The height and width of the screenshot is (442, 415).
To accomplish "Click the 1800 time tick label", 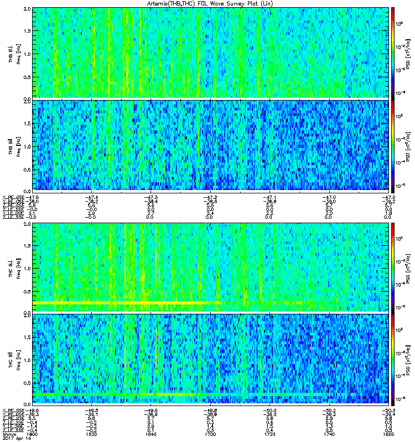I will tap(388, 434).
